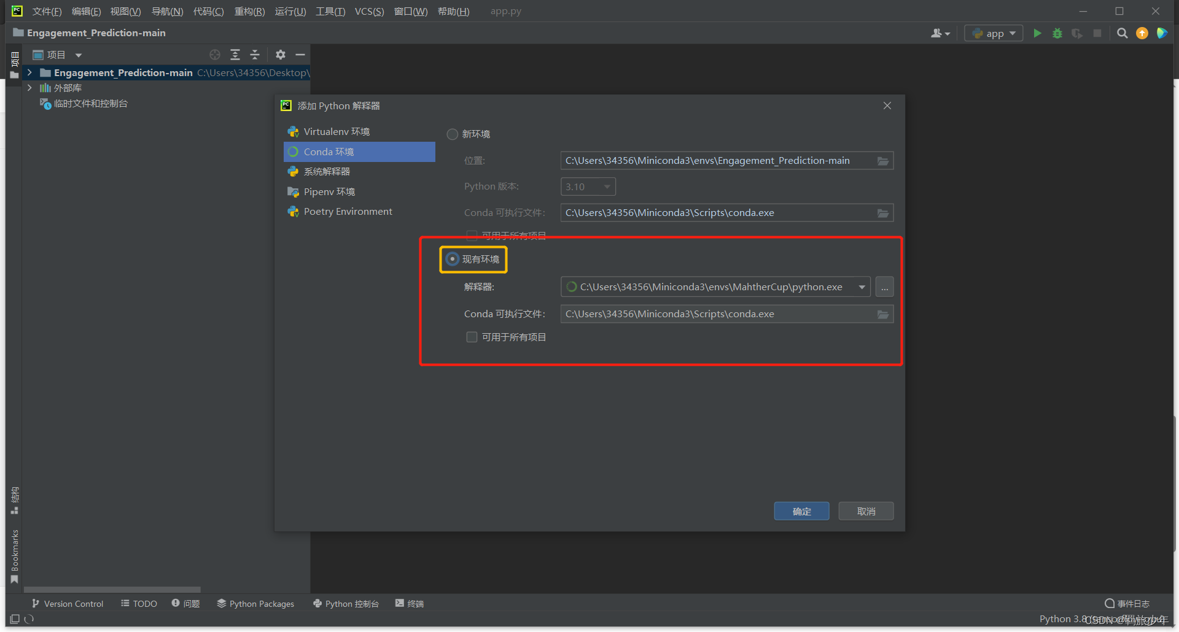The height and width of the screenshot is (632, 1179).
Task: Browse conda executable in new environment section
Action: [x=883, y=213]
